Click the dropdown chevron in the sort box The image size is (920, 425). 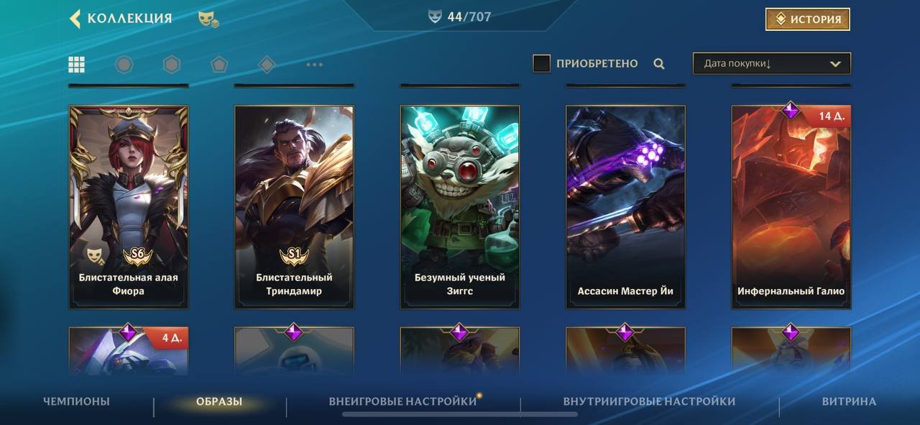[835, 64]
